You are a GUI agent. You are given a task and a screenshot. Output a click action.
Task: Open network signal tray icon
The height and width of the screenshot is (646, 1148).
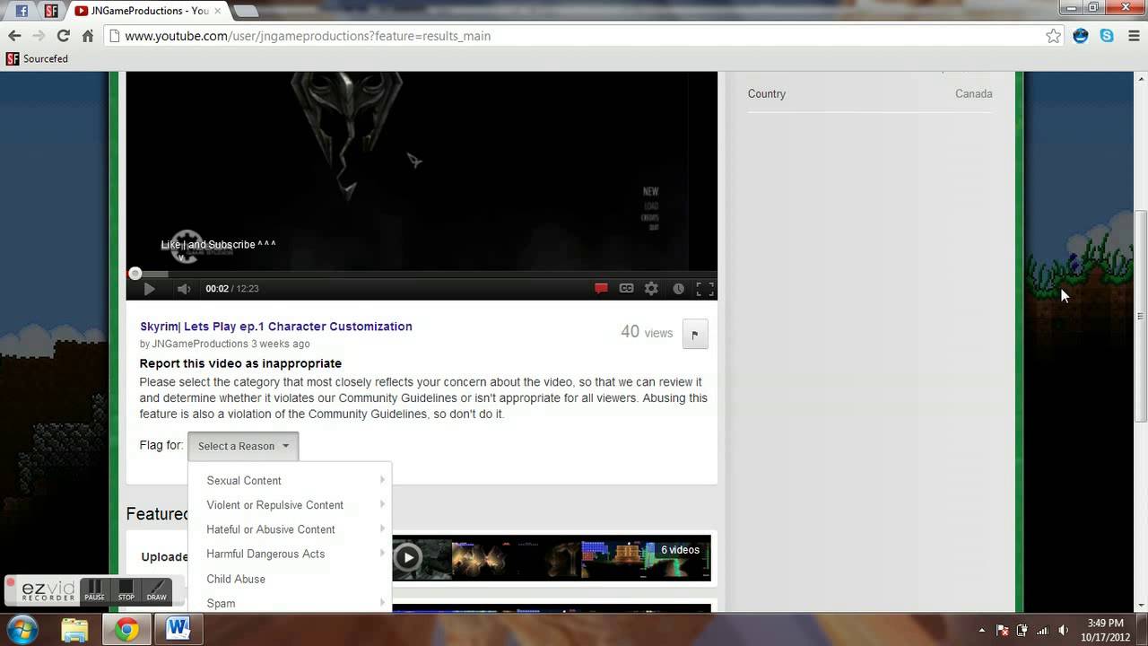click(1042, 630)
